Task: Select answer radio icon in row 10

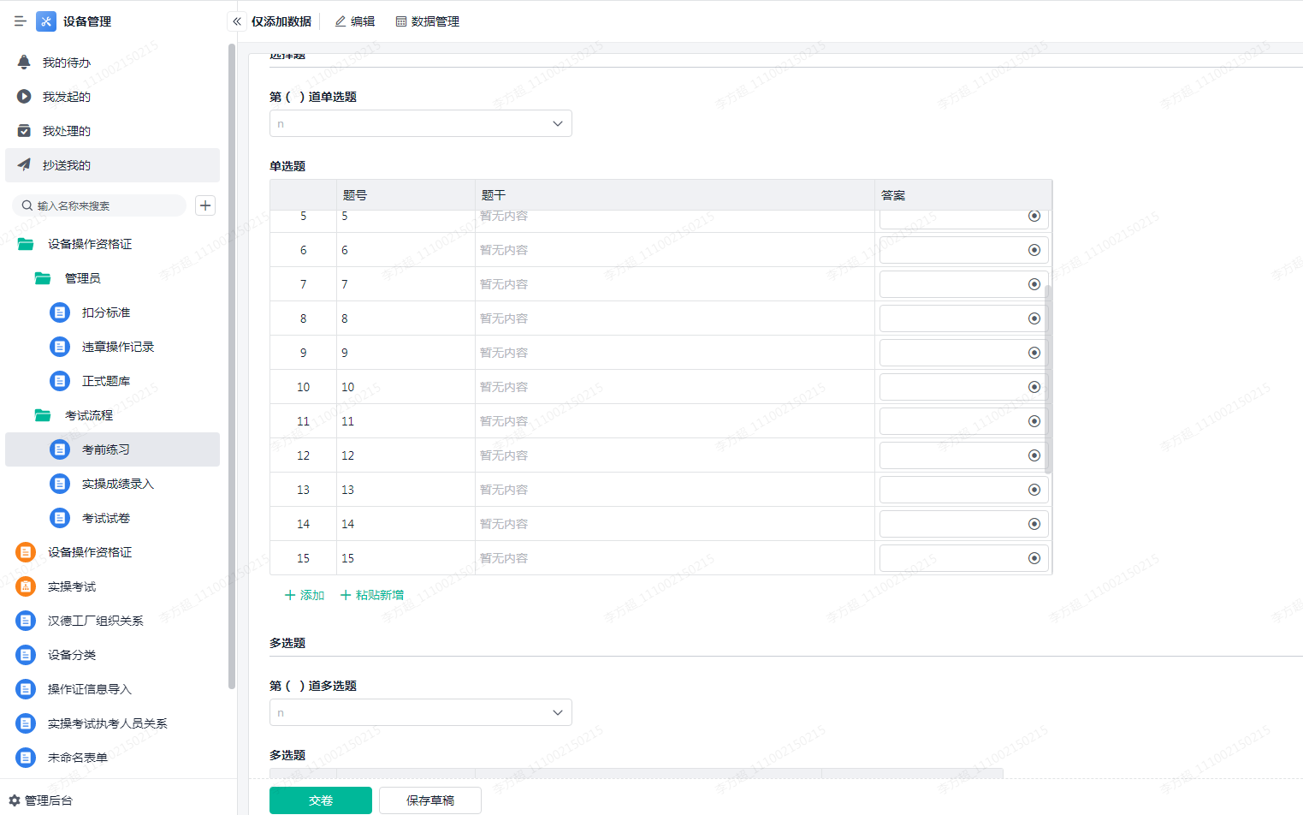Action: pos(1034,387)
